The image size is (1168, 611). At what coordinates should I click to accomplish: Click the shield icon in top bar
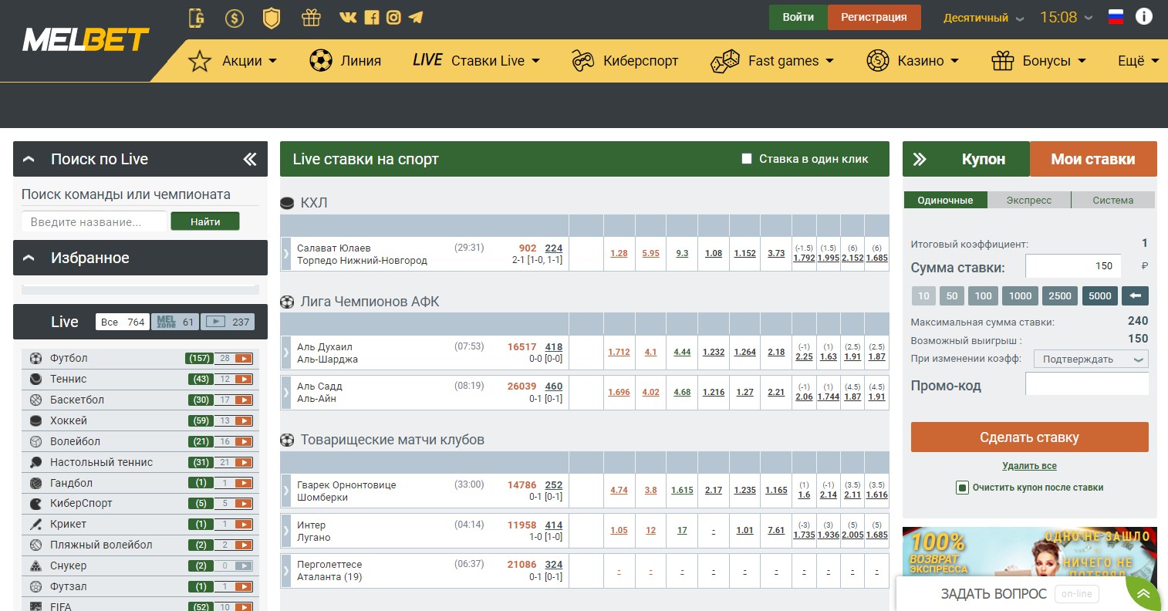272,18
